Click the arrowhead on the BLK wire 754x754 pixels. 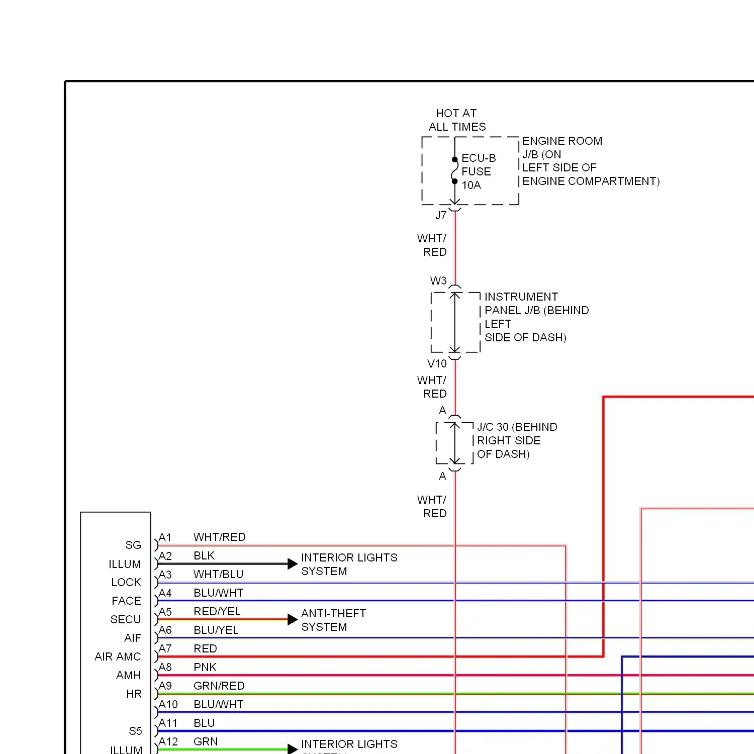click(293, 563)
